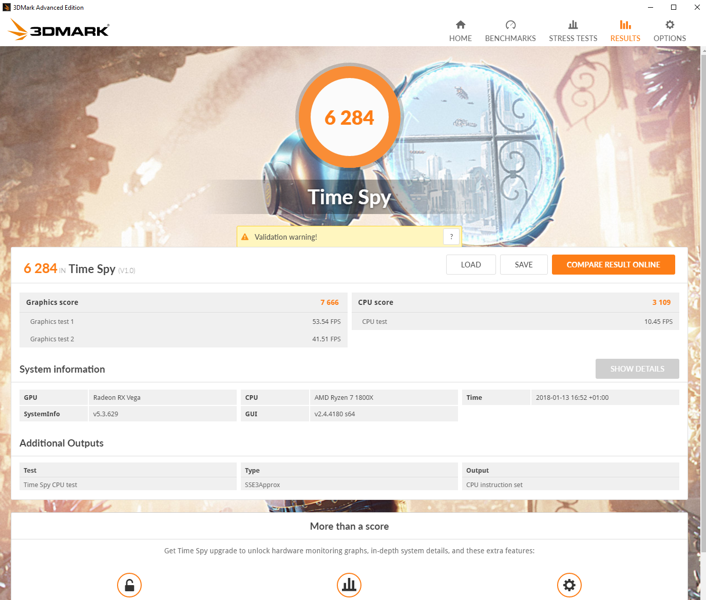Image resolution: width=706 pixels, height=600 pixels.
Task: Click the bar graph feature icon
Action: 349,585
